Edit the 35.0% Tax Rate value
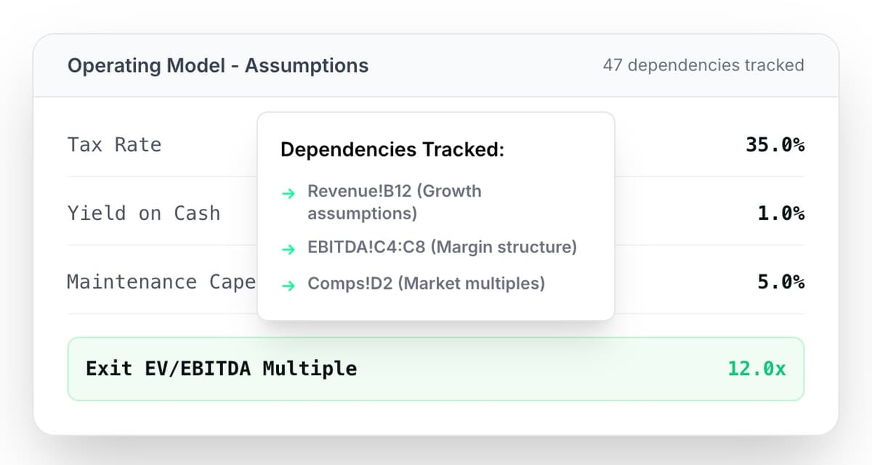The width and height of the screenshot is (872, 465). (775, 144)
